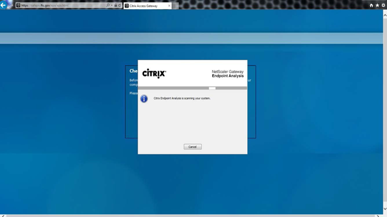View security lock icon in address bar

coord(116,5)
